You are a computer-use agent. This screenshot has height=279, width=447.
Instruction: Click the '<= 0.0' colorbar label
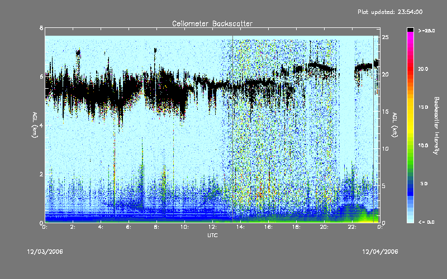point(426,222)
